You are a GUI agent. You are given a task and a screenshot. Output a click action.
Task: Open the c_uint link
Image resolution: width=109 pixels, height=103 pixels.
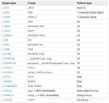pos(6,44)
